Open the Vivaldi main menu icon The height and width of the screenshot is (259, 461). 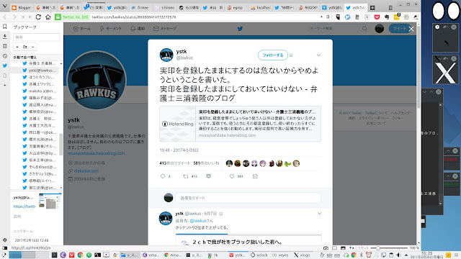click(x=4, y=6)
